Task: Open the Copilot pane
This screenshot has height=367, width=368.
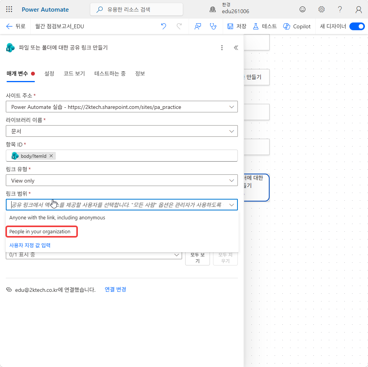Action: 297,26
